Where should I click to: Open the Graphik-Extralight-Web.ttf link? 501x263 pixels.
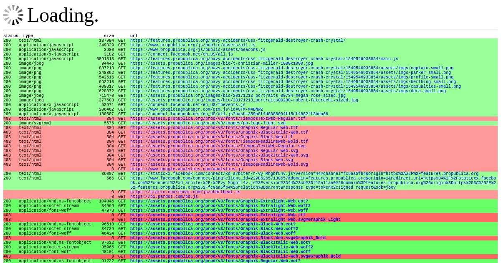coord(218,215)
